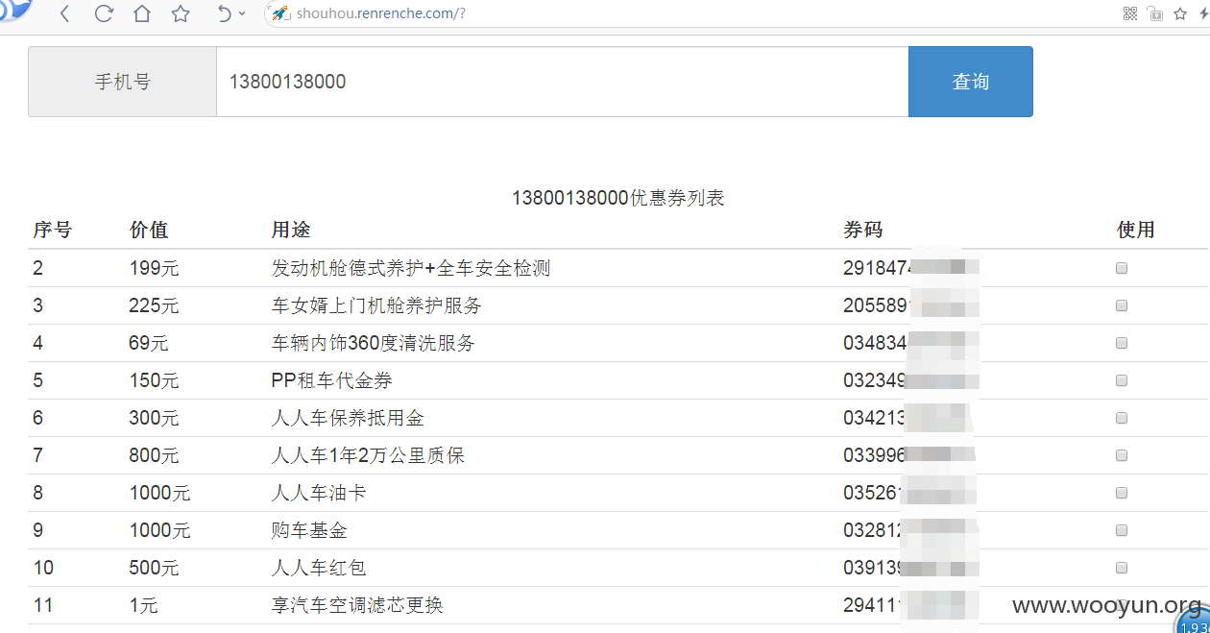Select text 车女婿上门机舱养护服务
Screen dimensions: 1210x633
(x=376, y=305)
